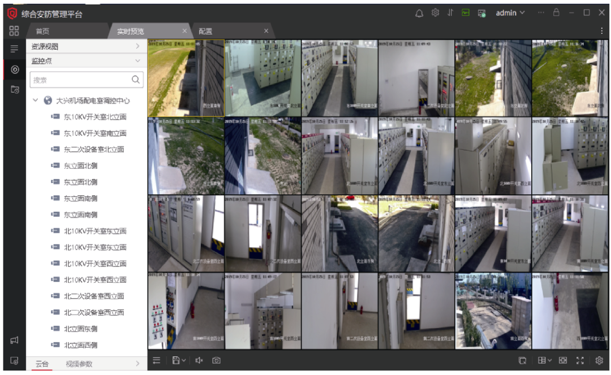The image size is (611, 375).
Task: Close the 实时预览 tab
Action: [x=184, y=31]
